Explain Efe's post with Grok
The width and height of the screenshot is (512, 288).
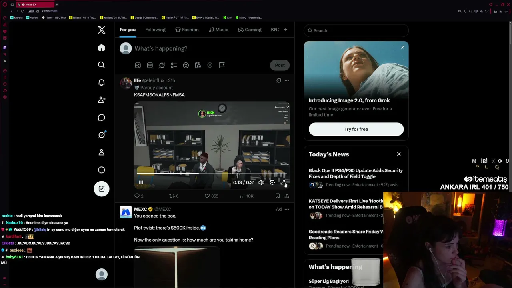coord(279,80)
